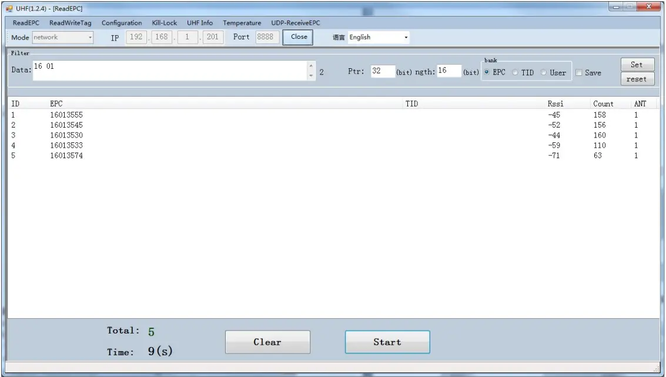
Task: Click the Rssi value -71
Action: tap(554, 156)
